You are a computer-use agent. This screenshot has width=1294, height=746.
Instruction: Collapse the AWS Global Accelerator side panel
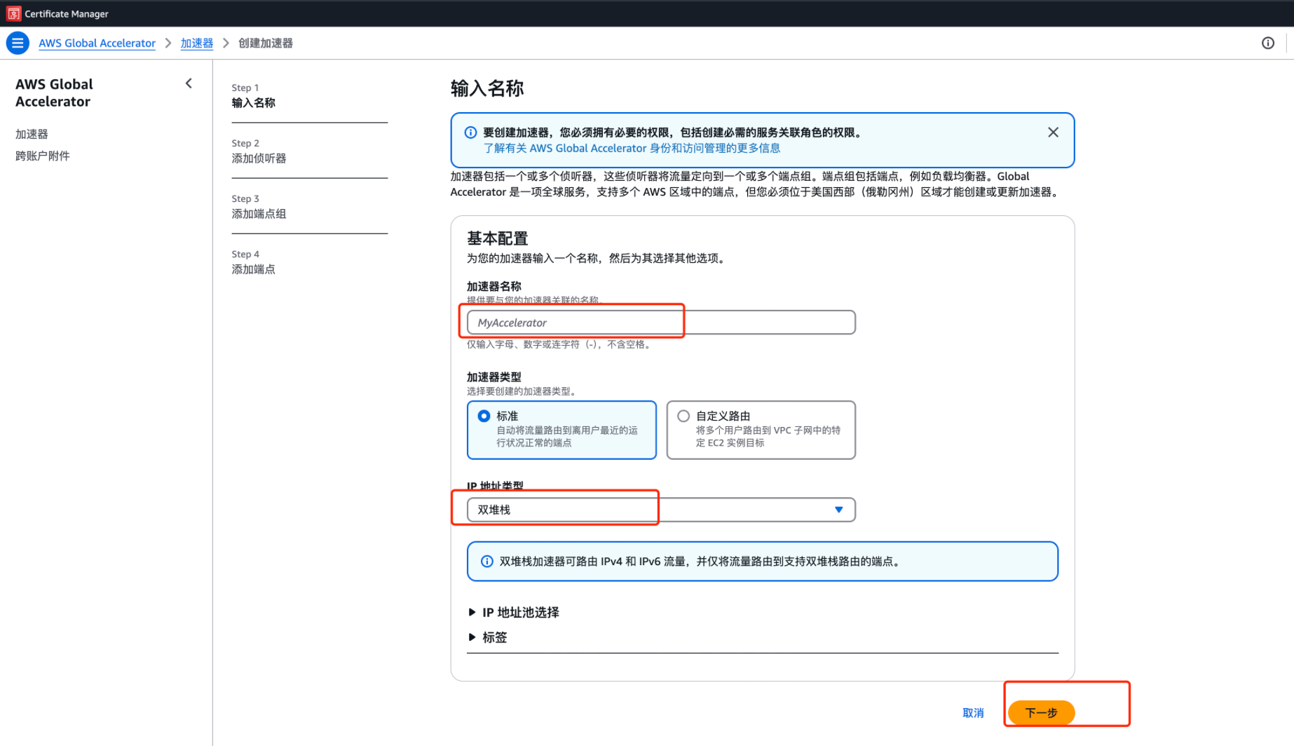tap(189, 83)
